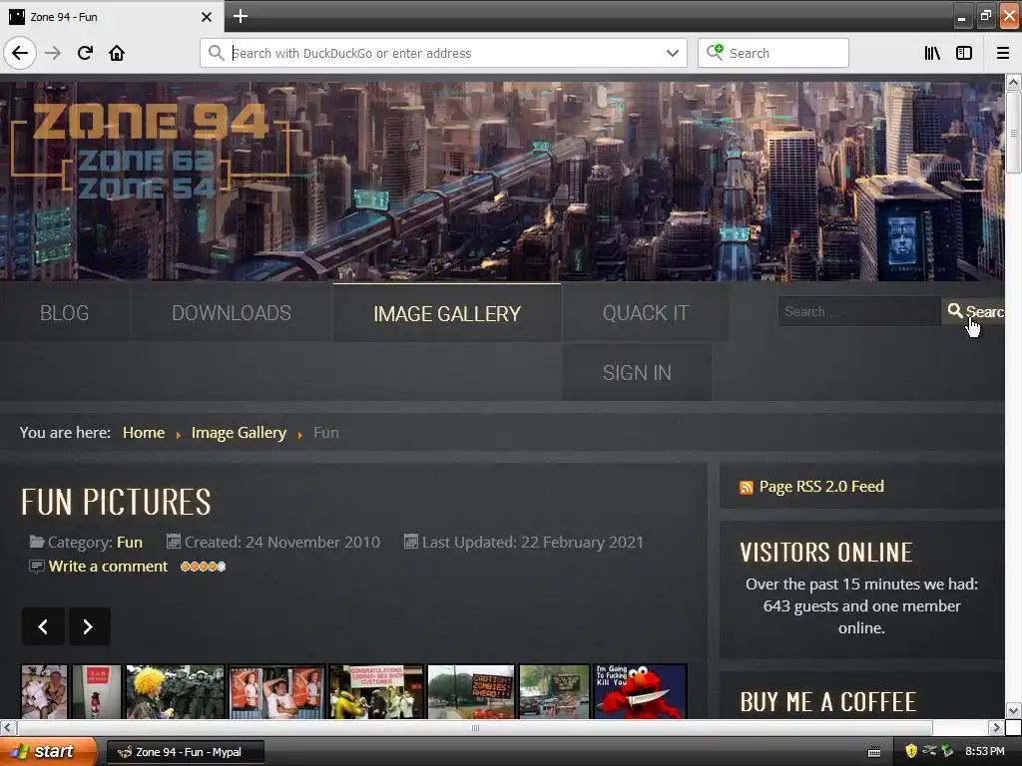
Task: Click the Write a comment link
Action: [108, 567]
